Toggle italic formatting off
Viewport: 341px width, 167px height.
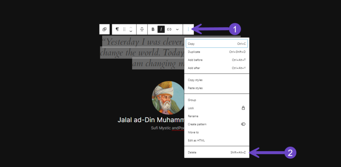[x=161, y=29]
